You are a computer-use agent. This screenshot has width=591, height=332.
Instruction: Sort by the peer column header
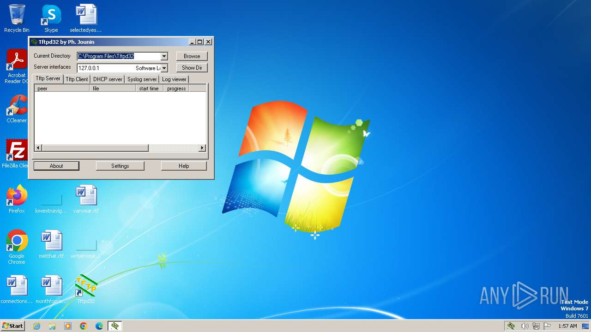click(62, 89)
